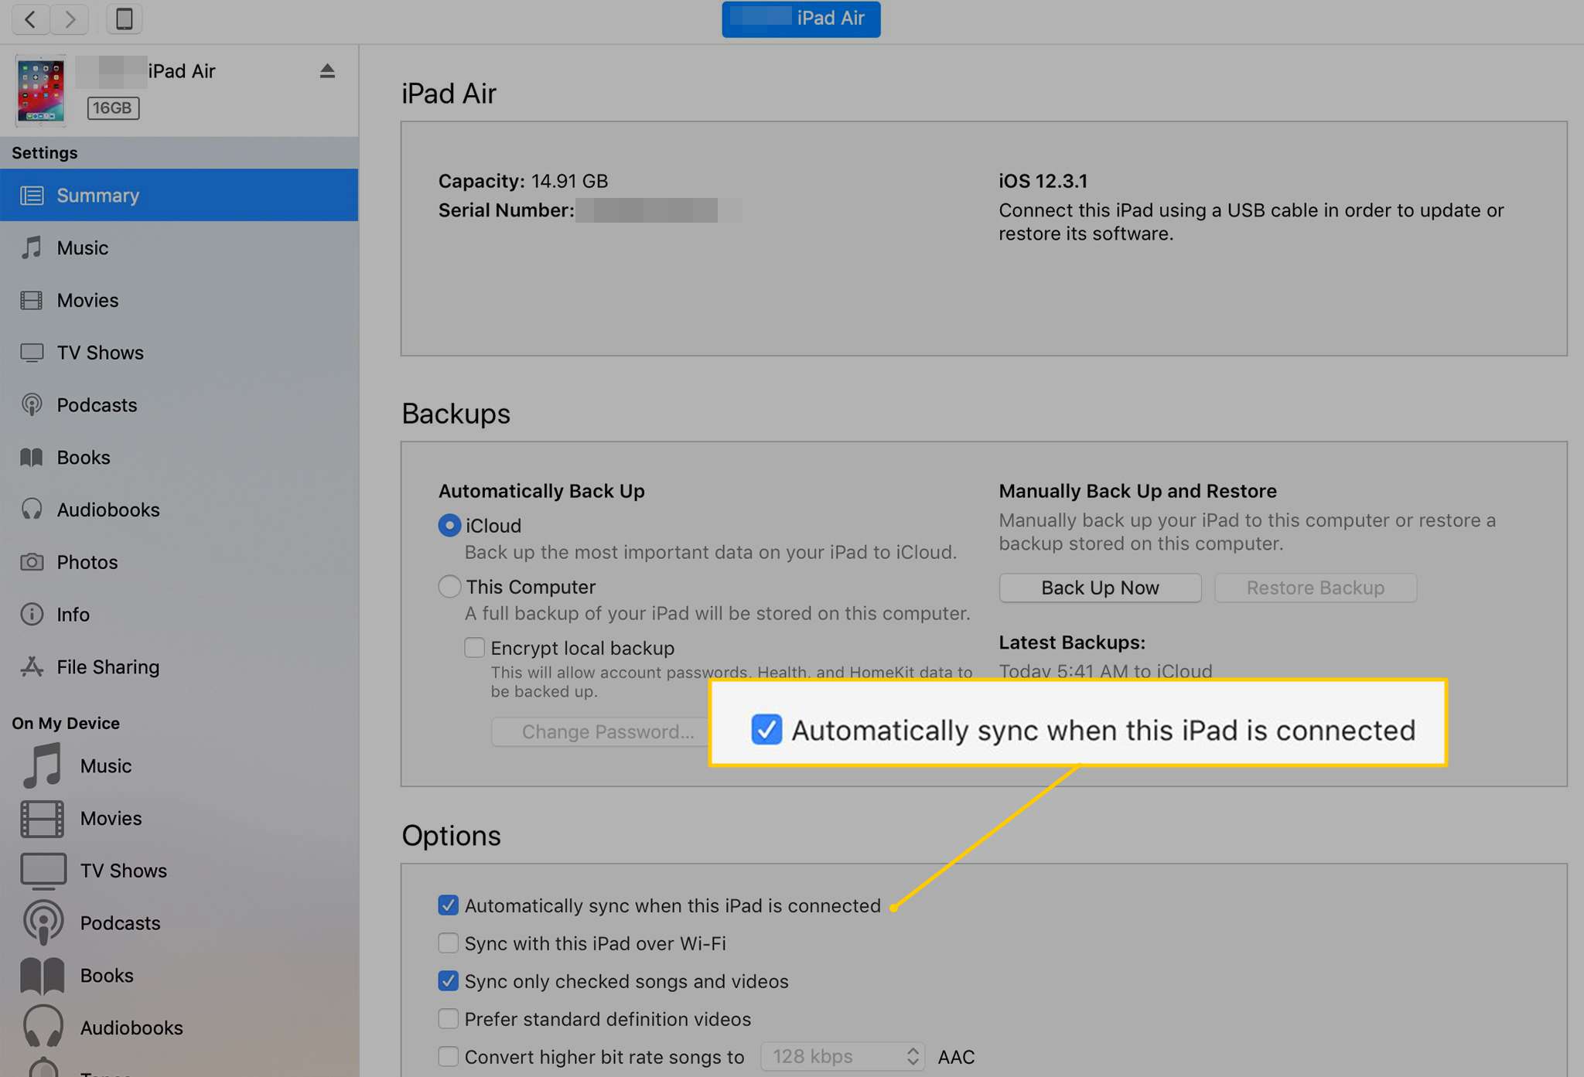The height and width of the screenshot is (1077, 1584).
Task: Click the Movies film icon under On My Device
Action: (43, 819)
